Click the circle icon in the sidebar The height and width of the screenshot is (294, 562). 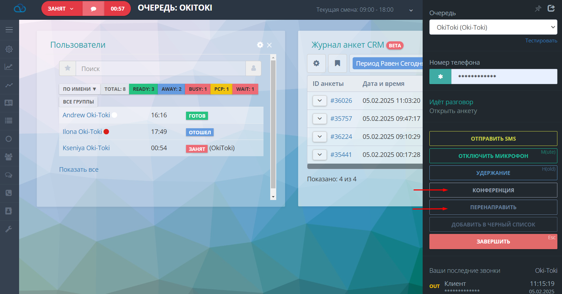tap(9, 139)
